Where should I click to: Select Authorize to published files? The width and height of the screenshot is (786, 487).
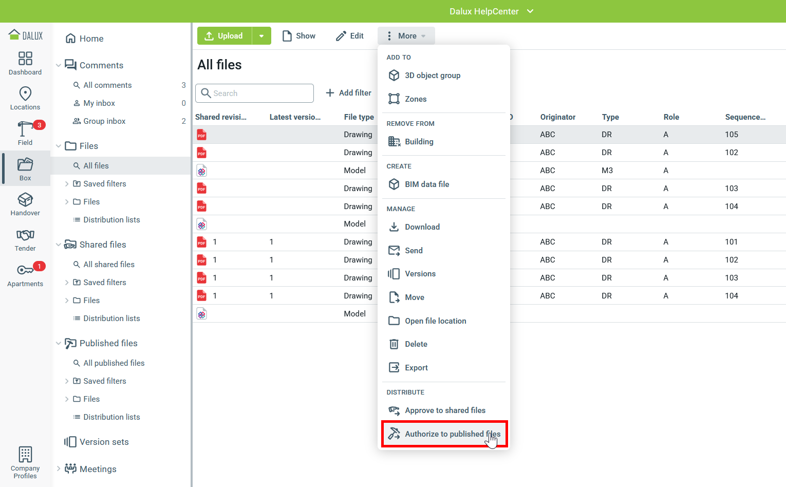coord(444,434)
